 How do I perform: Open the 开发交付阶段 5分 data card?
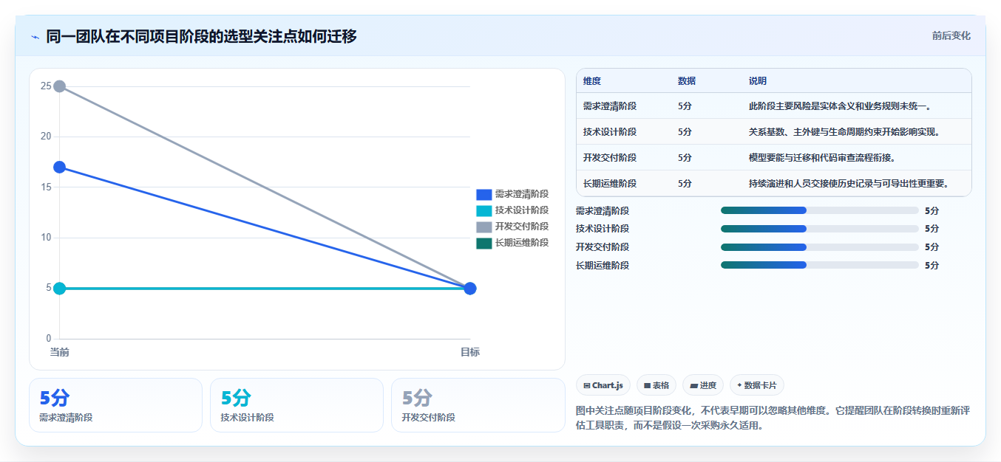click(478, 405)
